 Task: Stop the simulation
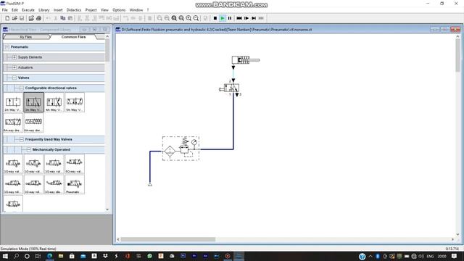point(215,18)
